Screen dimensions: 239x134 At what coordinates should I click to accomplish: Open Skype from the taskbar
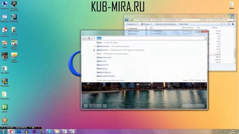pyautogui.click(x=49, y=131)
